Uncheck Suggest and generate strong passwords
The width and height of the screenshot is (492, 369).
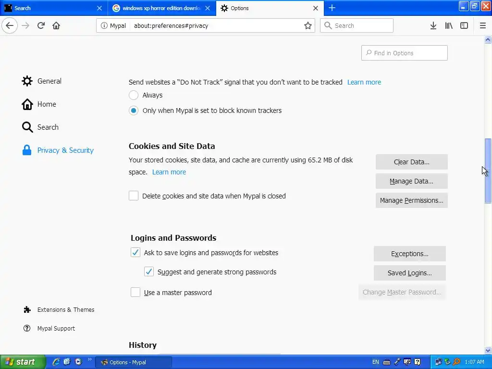tap(149, 272)
